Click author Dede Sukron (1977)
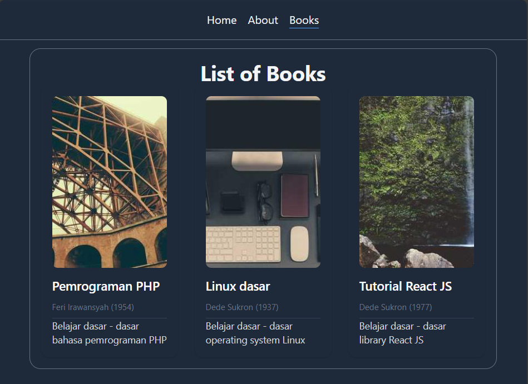 396,307
